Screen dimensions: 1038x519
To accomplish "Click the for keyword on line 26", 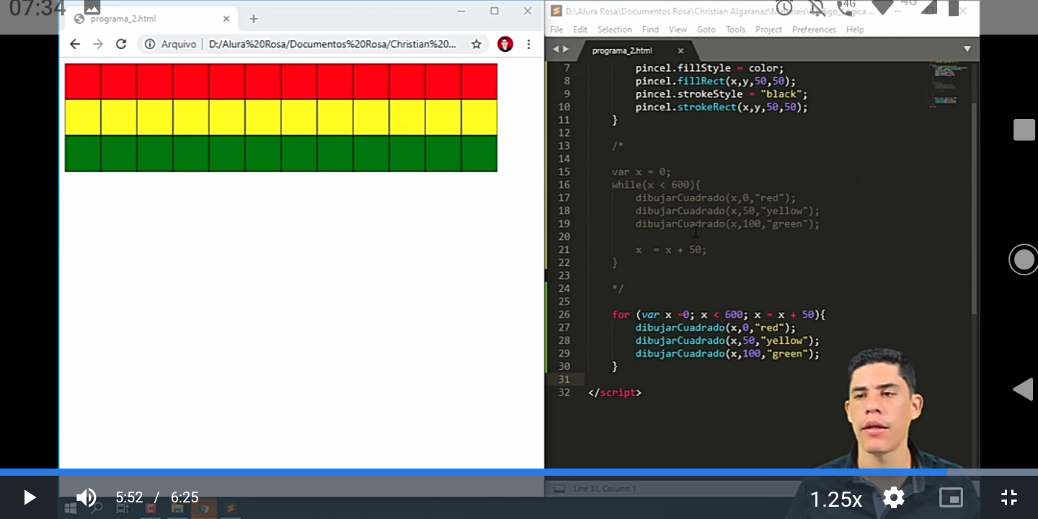I will (x=621, y=315).
